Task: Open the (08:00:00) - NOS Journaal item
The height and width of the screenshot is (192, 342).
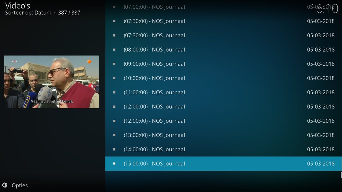Action: (x=223, y=49)
